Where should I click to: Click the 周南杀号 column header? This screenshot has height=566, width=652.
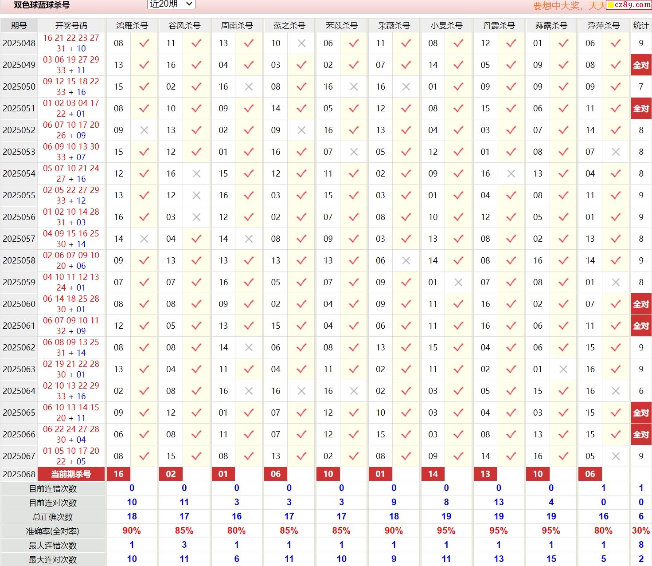[x=236, y=25]
